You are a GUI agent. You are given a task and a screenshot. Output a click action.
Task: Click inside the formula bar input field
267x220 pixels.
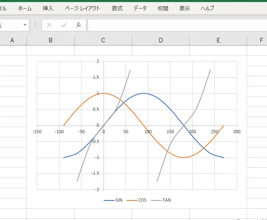tap(175, 25)
